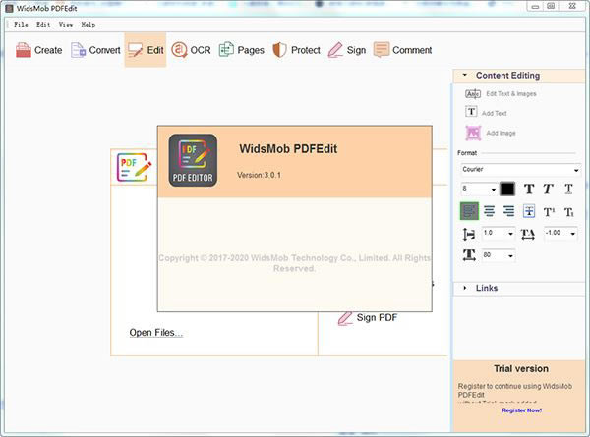Click the Register Now! link
This screenshot has height=437, width=590.
[521, 410]
